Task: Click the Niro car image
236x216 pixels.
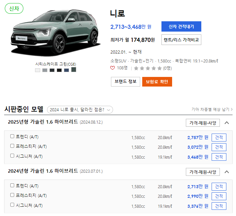Action: click(55, 32)
